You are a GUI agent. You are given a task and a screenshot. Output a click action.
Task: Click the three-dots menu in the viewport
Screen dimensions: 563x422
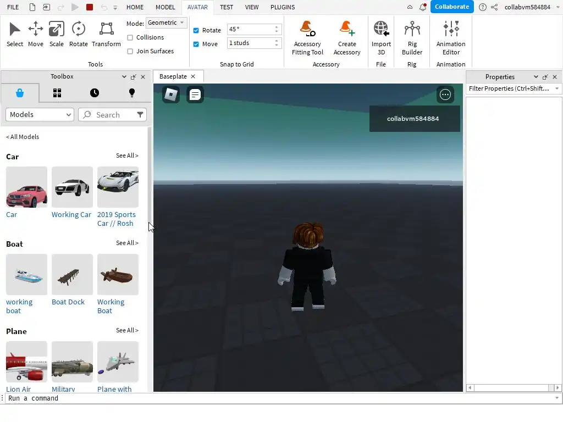click(x=445, y=95)
